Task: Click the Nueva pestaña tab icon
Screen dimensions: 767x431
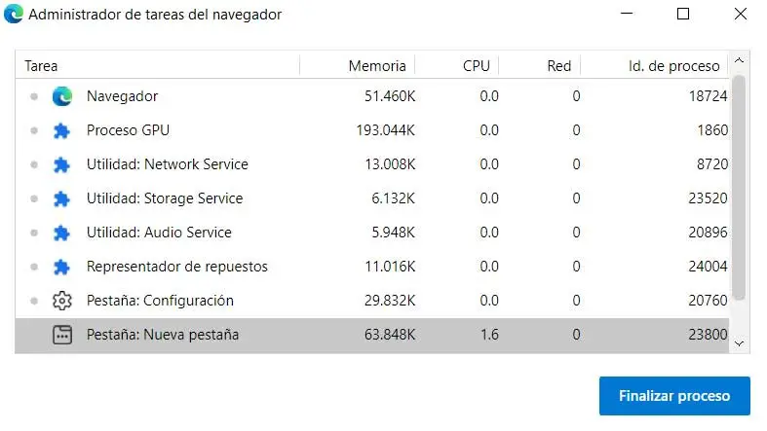Action: pyautogui.click(x=62, y=335)
